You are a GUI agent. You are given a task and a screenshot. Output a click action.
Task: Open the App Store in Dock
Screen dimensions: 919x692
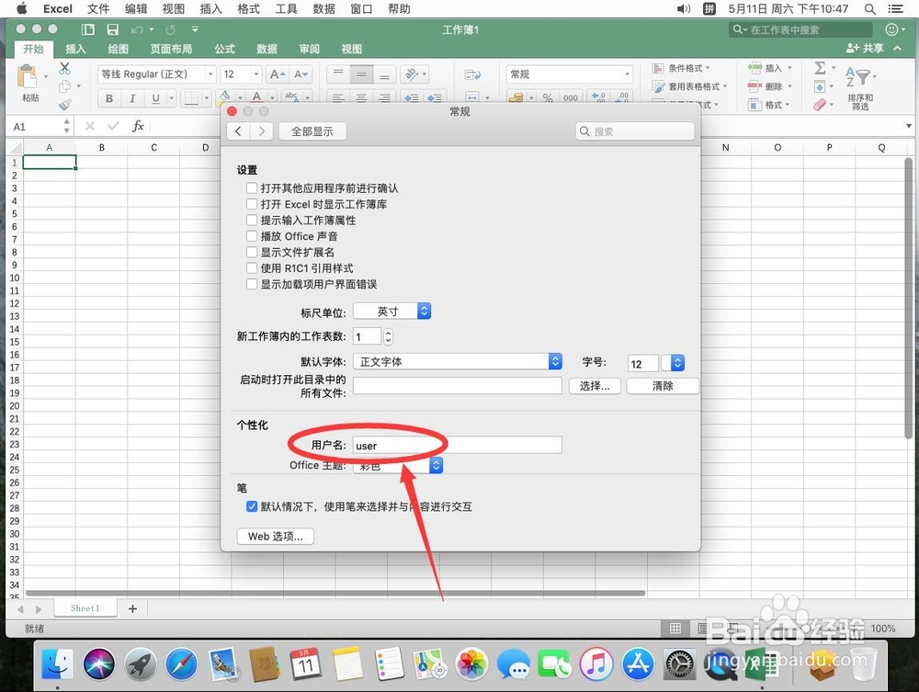638,664
